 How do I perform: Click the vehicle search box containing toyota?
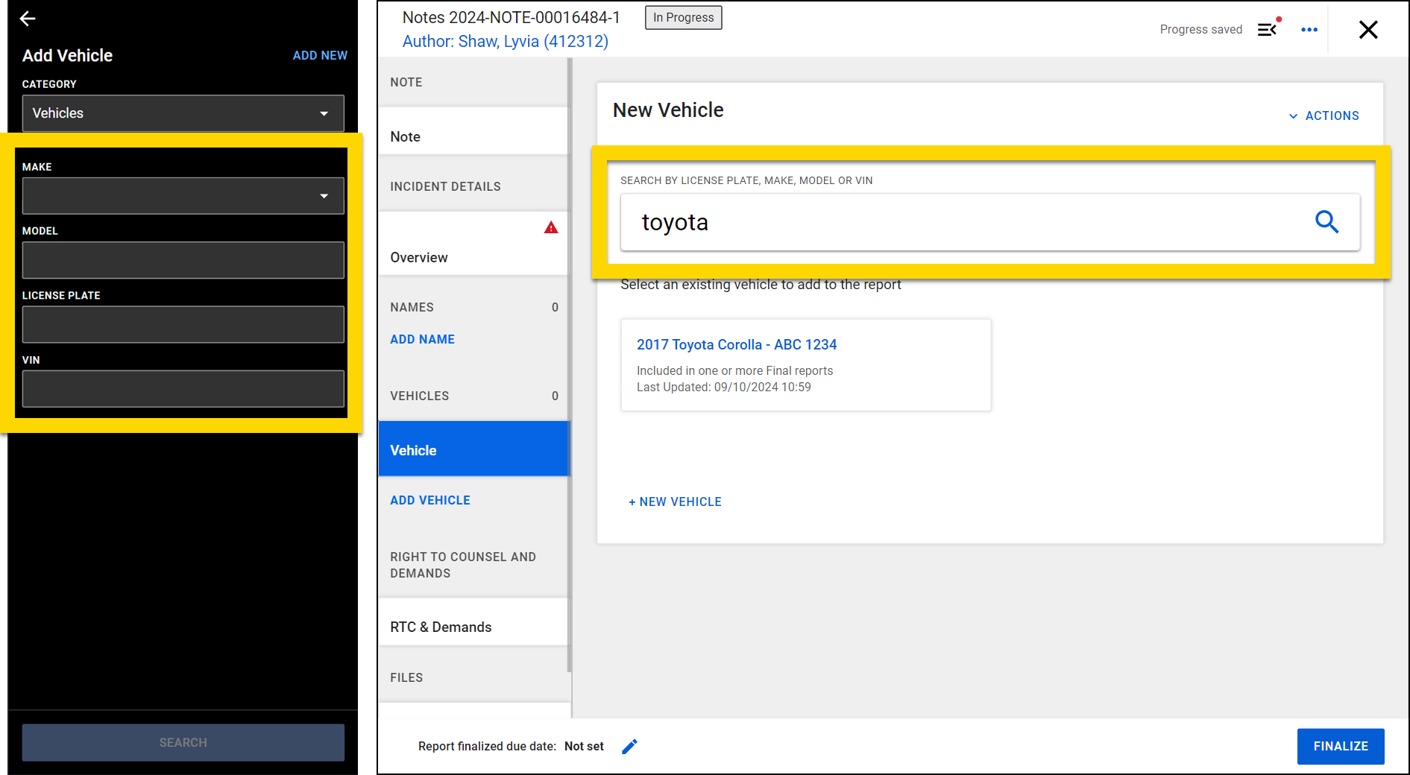(962, 222)
